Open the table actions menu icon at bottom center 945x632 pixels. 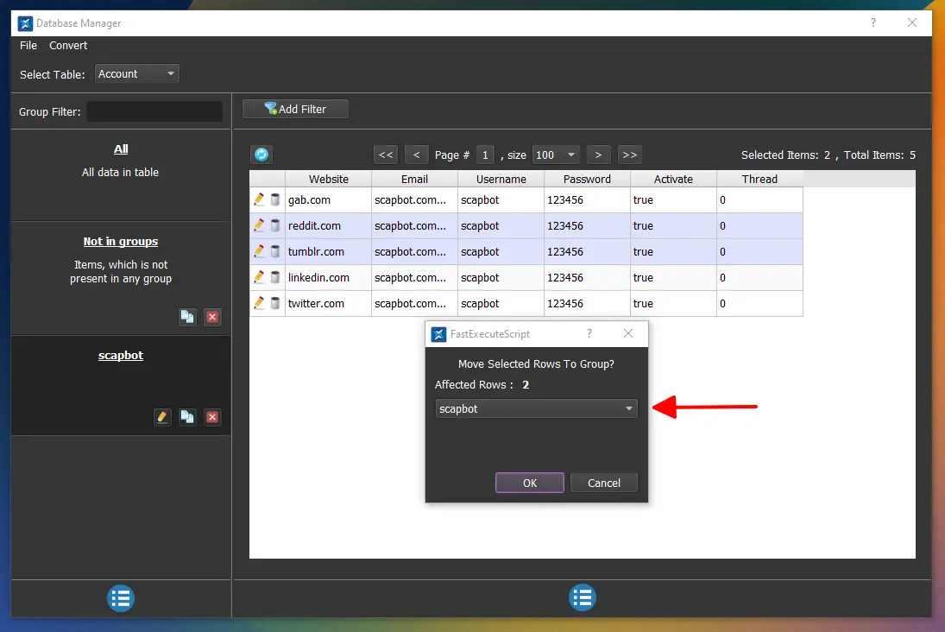(x=583, y=597)
